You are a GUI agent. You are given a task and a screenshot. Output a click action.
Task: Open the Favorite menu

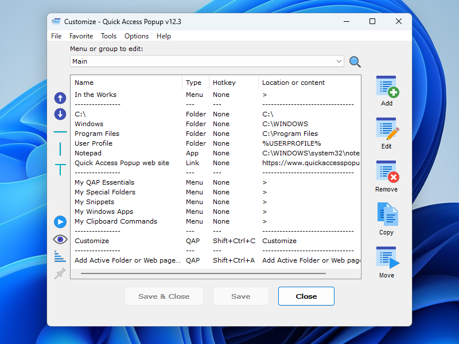(81, 36)
